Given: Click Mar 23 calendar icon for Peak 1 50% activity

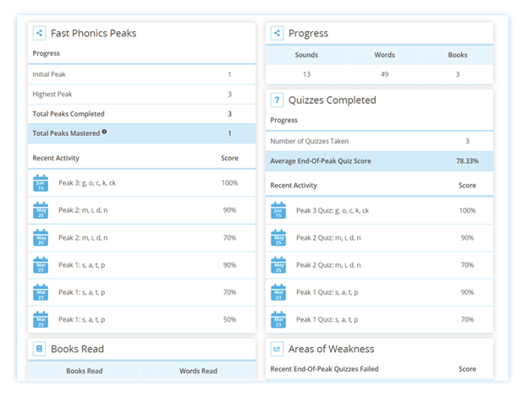Looking at the screenshot, I should pyautogui.click(x=41, y=319).
